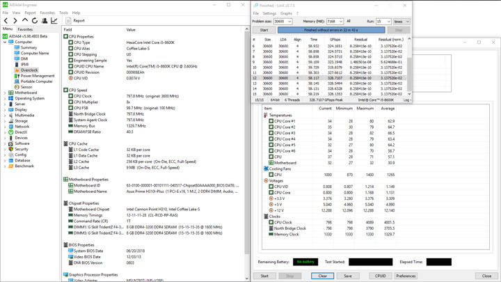The height and width of the screenshot is (282, 501).
Task: Click the Clear button in stability test
Action: click(322, 276)
